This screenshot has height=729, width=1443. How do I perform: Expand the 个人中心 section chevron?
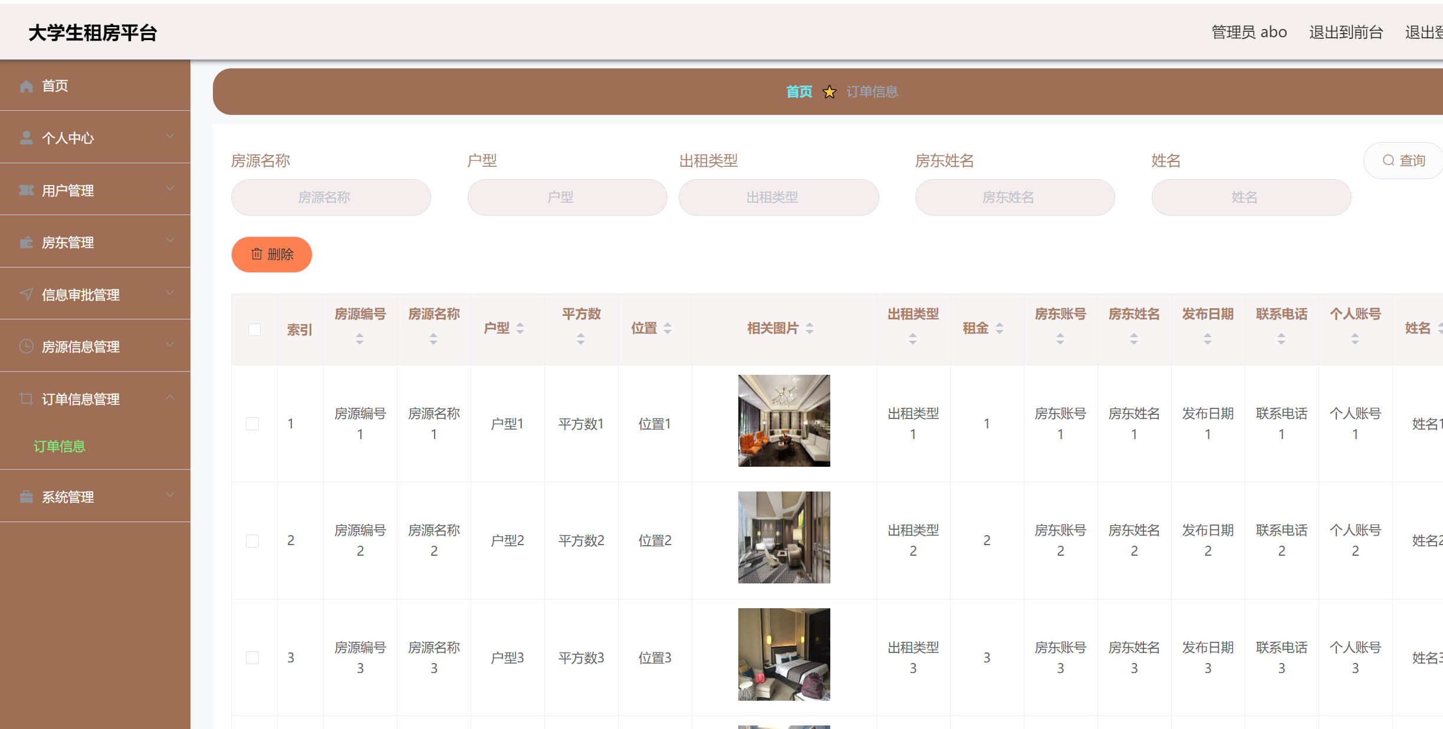point(170,136)
